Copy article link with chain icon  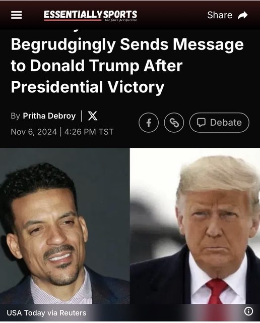tap(174, 123)
